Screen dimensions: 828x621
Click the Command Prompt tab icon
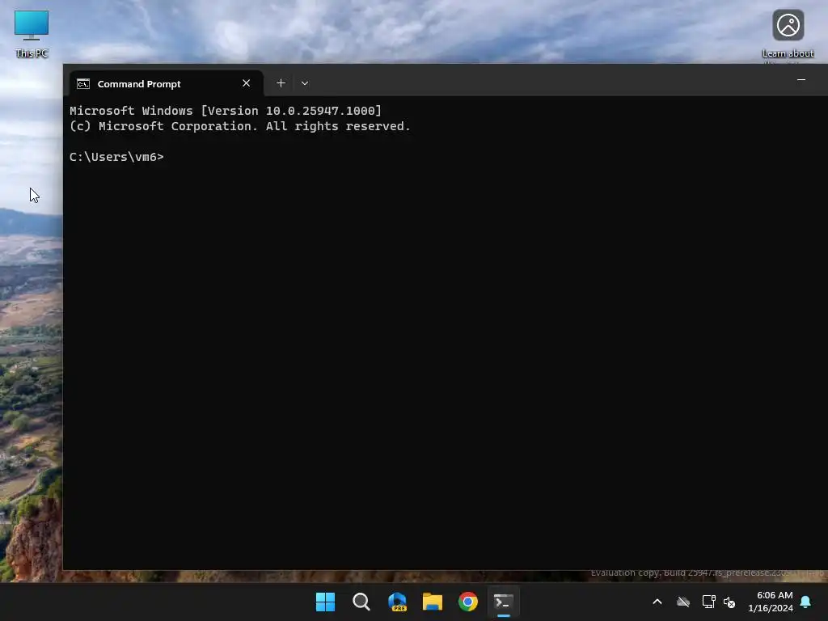pyautogui.click(x=83, y=84)
